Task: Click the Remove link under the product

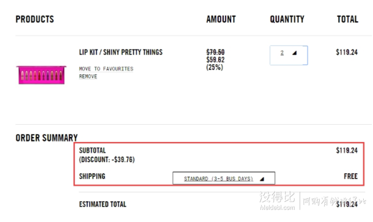Action: click(88, 76)
